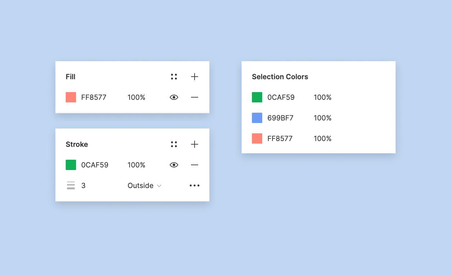
Task: Toggle visibility of the FF8577 fill
Action: point(174,97)
